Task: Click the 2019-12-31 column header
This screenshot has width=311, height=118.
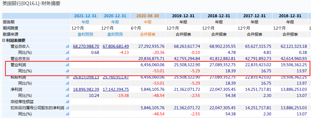Action: click(183, 16)
